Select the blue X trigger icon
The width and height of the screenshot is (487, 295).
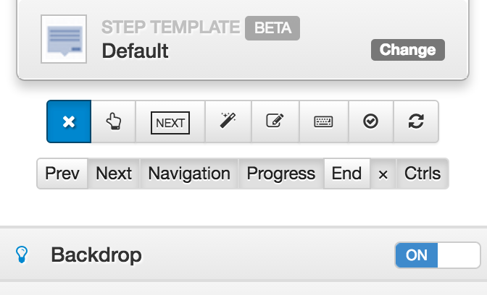[69, 121]
